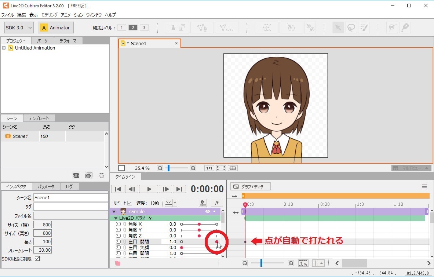Select the arrow selection tool
Viewport: 434px width, 277px height.
338,28
